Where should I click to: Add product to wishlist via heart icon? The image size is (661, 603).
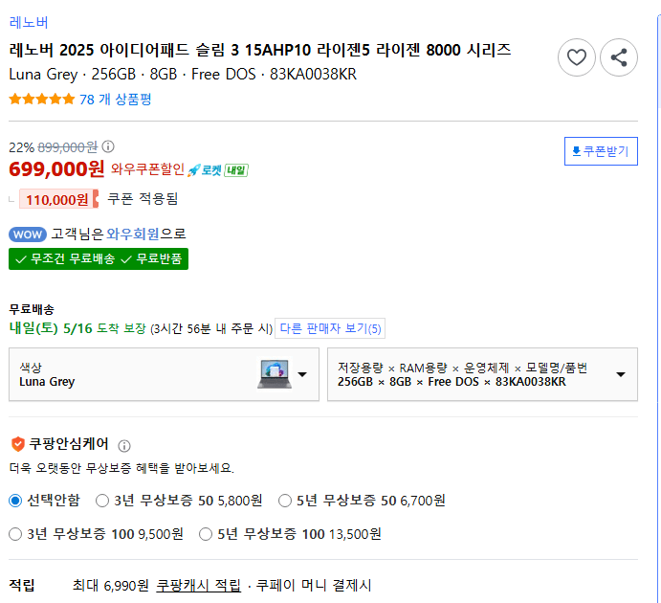(x=576, y=57)
